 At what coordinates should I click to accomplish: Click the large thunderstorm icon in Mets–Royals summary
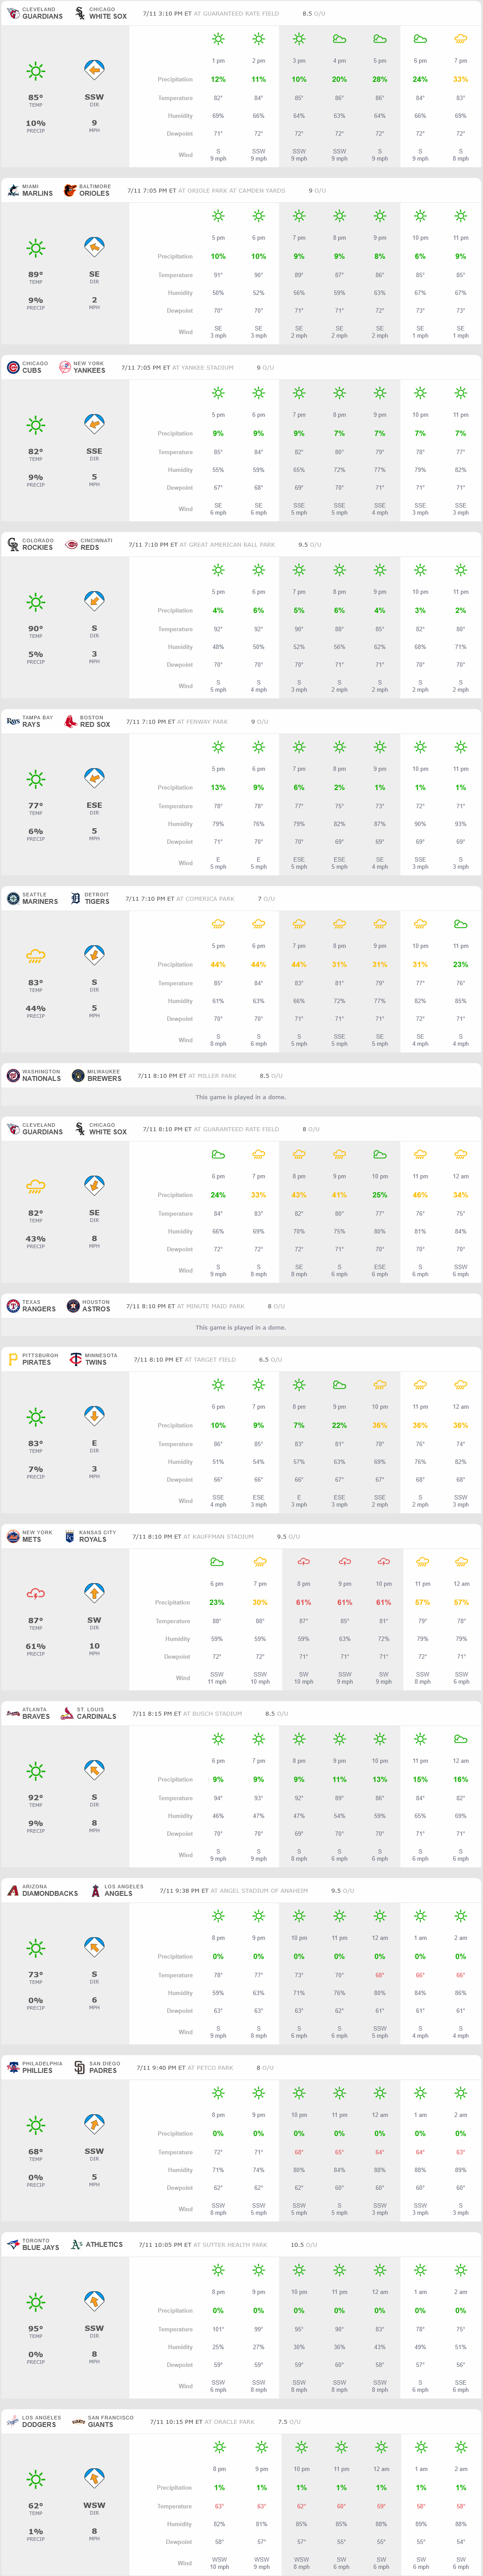point(36,1594)
